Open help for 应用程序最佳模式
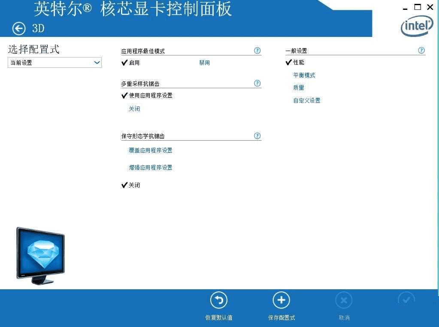Viewport: 439px width, 327px height. click(257, 50)
